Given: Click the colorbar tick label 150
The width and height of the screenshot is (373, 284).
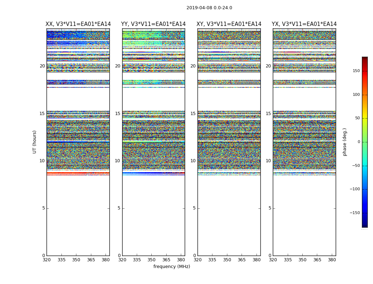Looking at the screenshot, I should [356, 71].
